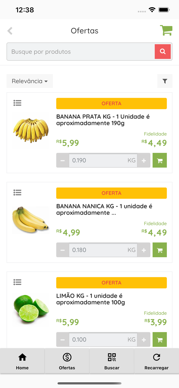Open the filter options icon
179x388 pixels.
[x=165, y=81]
